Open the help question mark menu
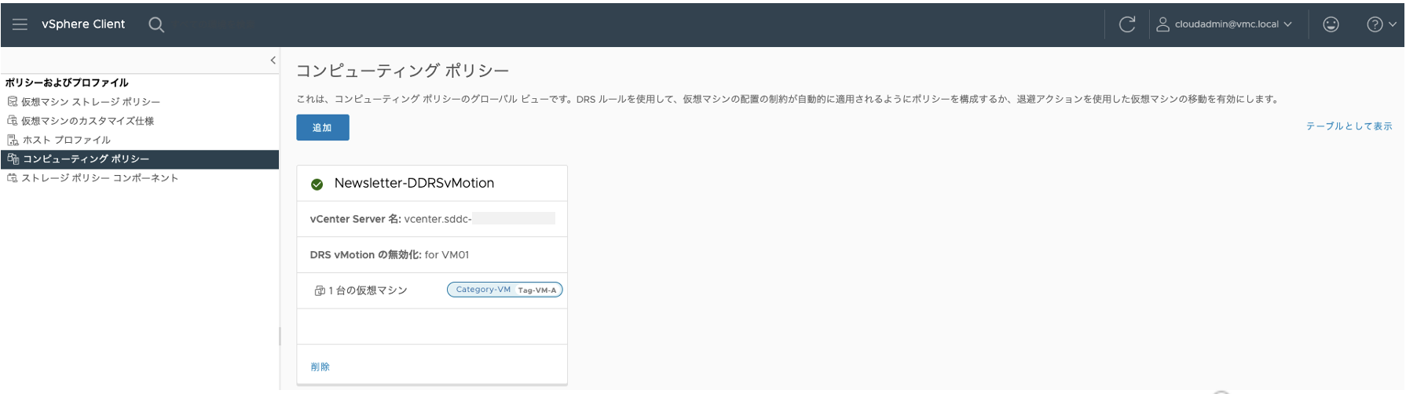1406x394 pixels. pos(1381,24)
